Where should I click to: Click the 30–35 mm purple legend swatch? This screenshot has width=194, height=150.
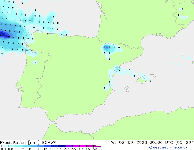tap(69, 146)
